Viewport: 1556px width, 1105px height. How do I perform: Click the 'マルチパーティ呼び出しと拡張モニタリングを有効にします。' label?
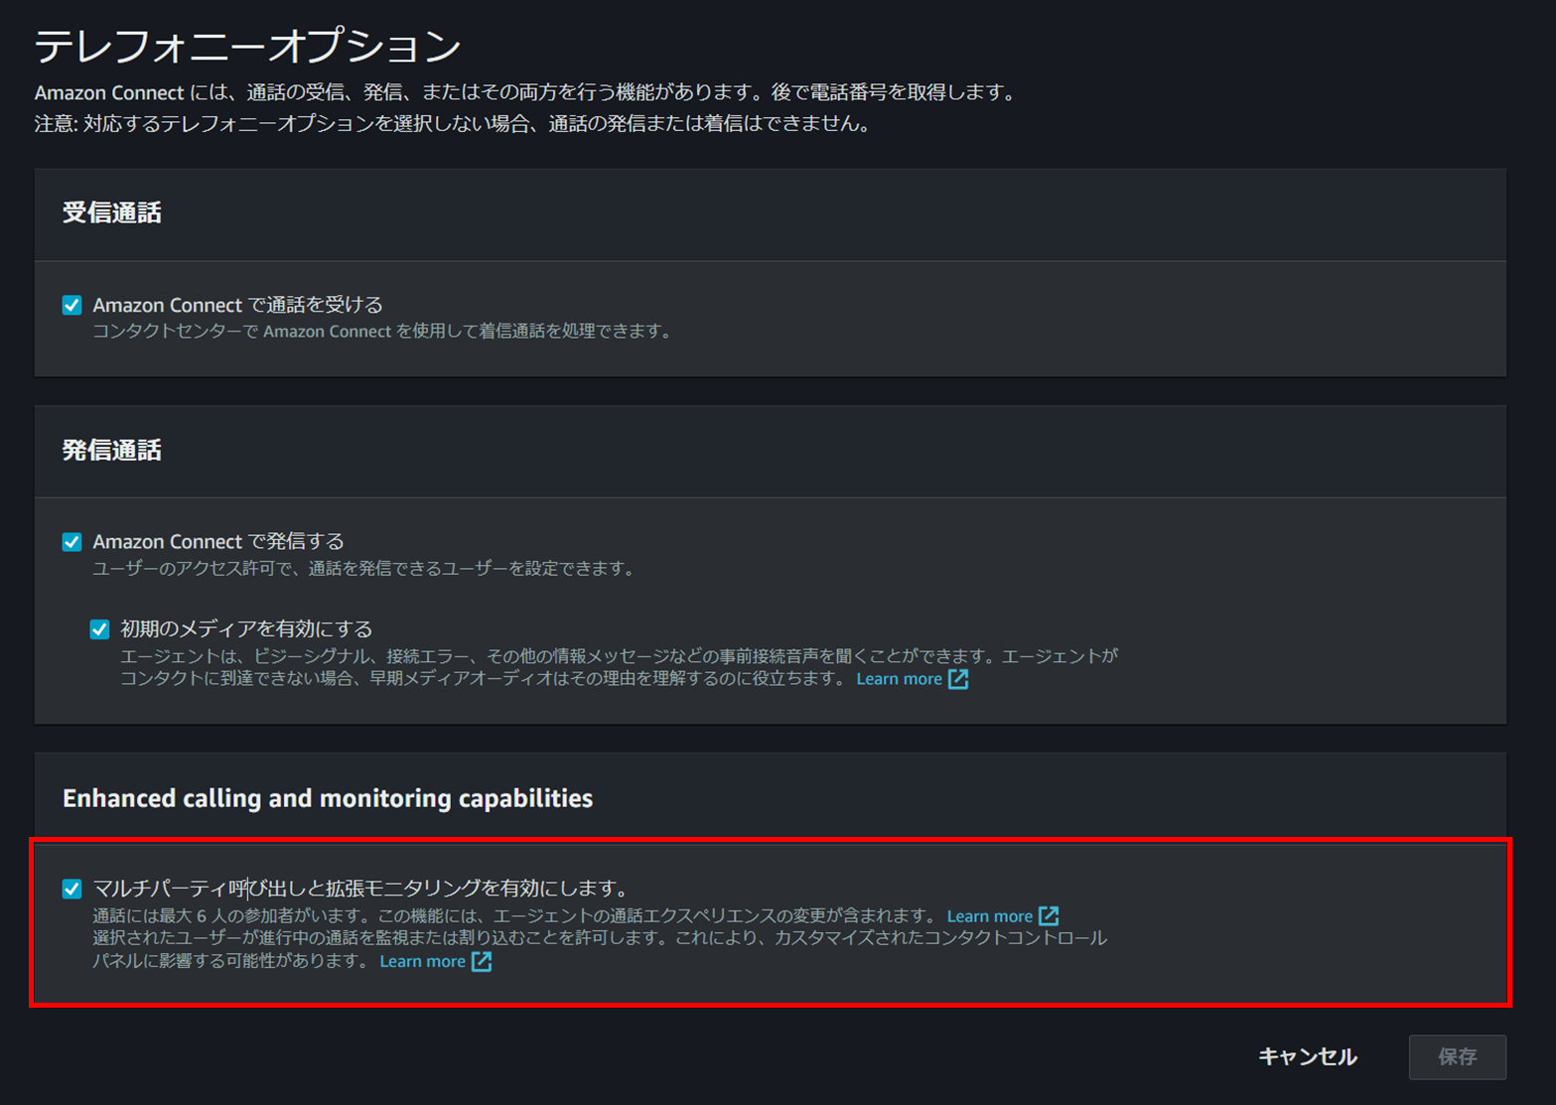point(360,889)
